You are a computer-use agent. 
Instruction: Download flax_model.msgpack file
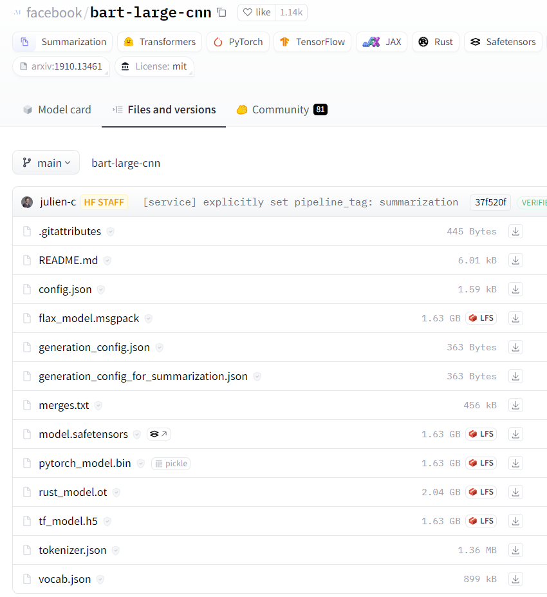click(x=515, y=318)
